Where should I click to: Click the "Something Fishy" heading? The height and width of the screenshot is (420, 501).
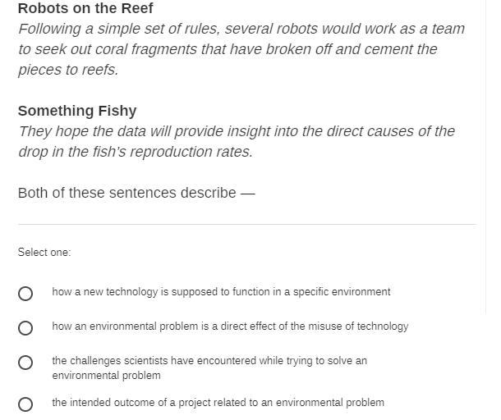pos(77,111)
